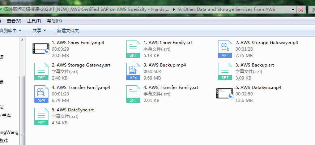This screenshot has width=315, height=145.
Task: Select file name '5. AWS DataSync.srt'
Action: coord(73,110)
